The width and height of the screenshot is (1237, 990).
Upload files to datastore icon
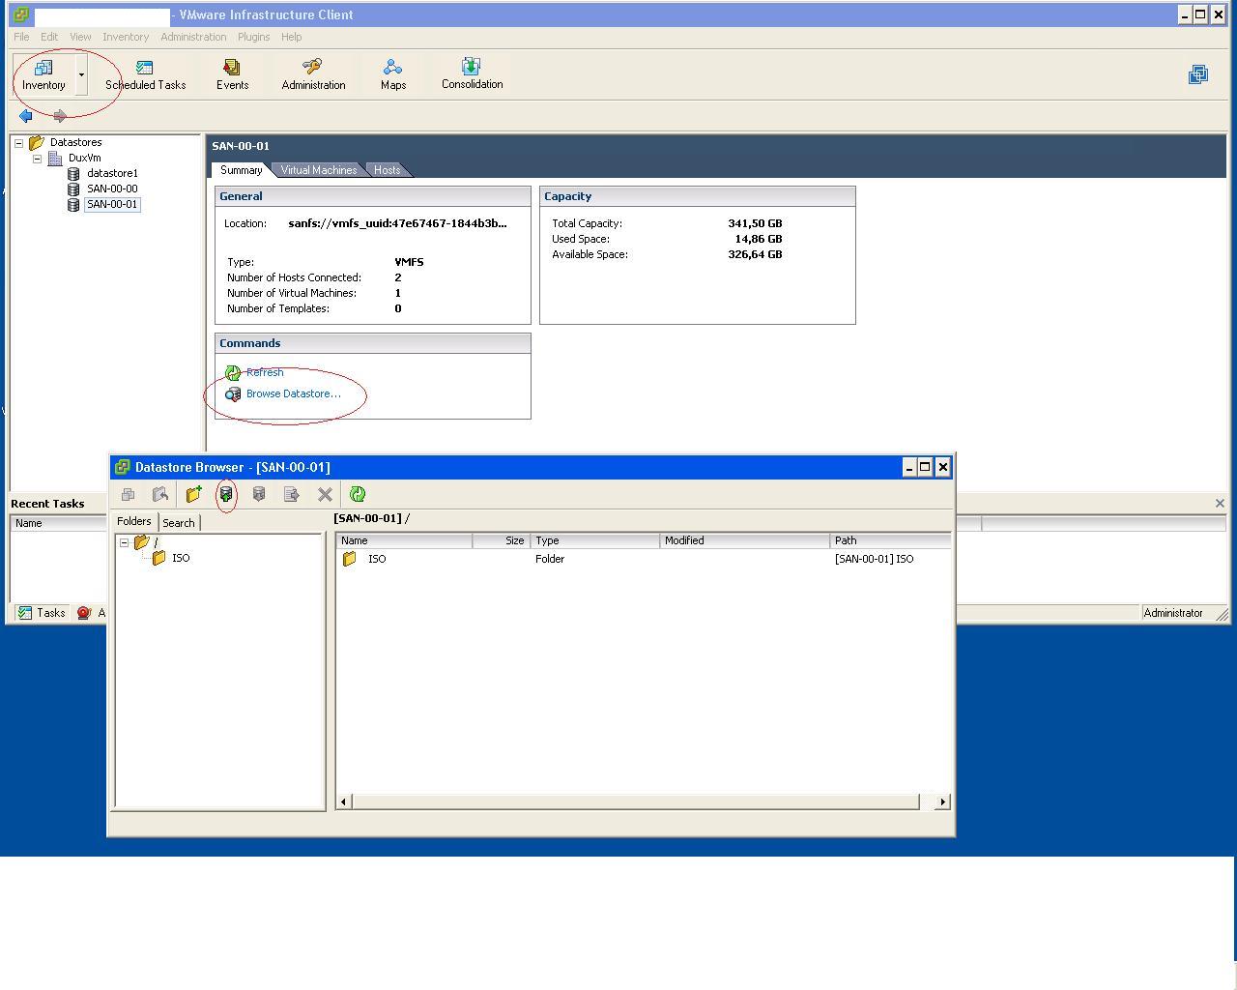tap(226, 494)
